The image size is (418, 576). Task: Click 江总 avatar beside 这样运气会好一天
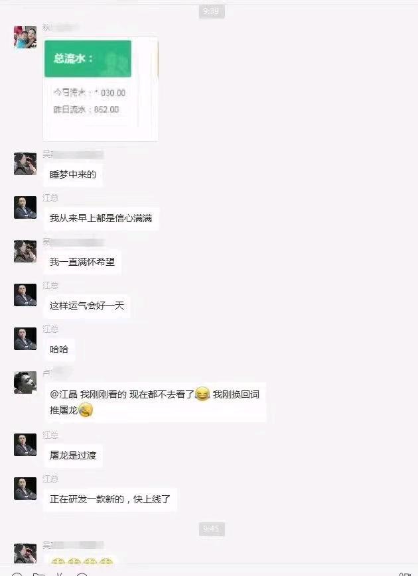pyautogui.click(x=25, y=294)
